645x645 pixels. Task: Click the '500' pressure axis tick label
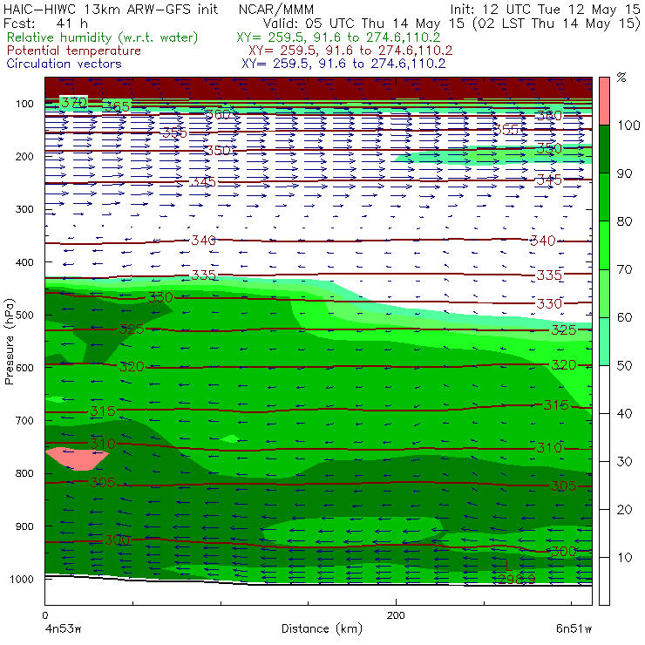pyautogui.click(x=24, y=315)
